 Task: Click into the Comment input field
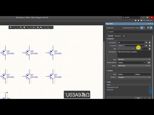[x=131, y=46]
